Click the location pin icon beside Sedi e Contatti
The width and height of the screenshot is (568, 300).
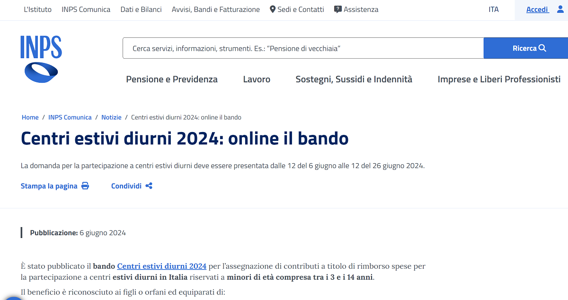pos(273,9)
